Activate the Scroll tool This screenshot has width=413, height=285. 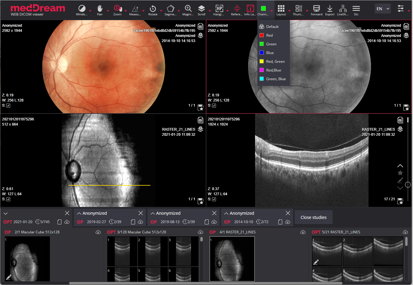(x=202, y=10)
